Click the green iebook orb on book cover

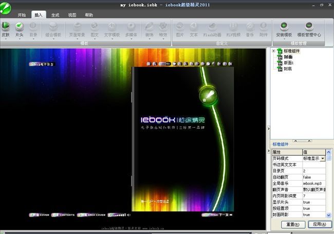click(x=208, y=95)
